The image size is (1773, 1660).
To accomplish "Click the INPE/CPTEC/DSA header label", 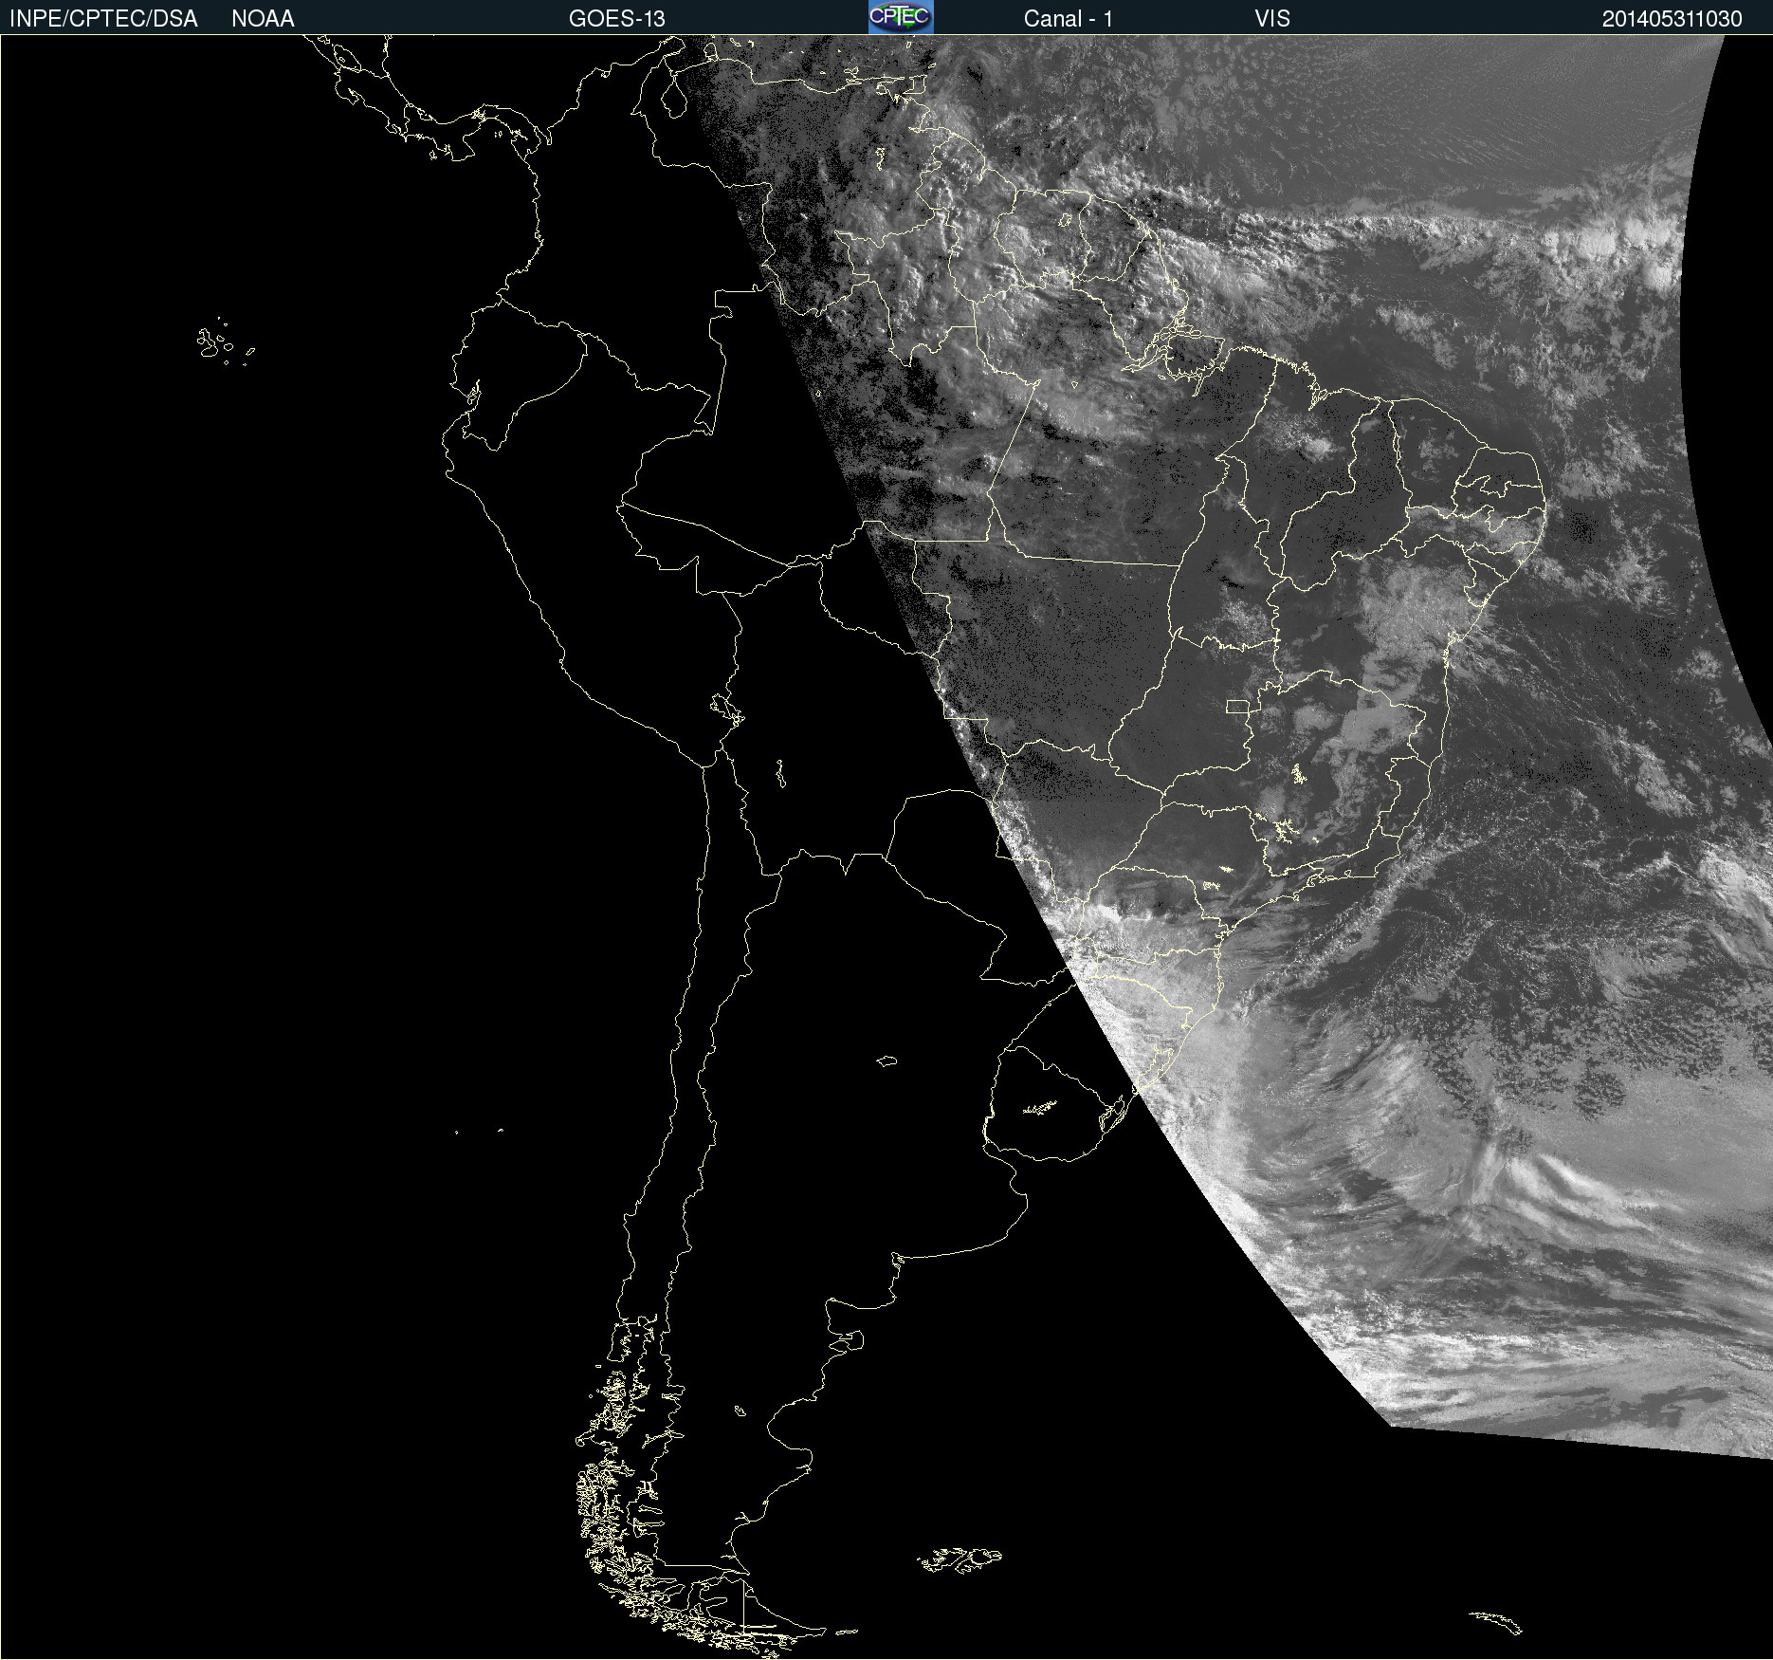I will point(103,19).
